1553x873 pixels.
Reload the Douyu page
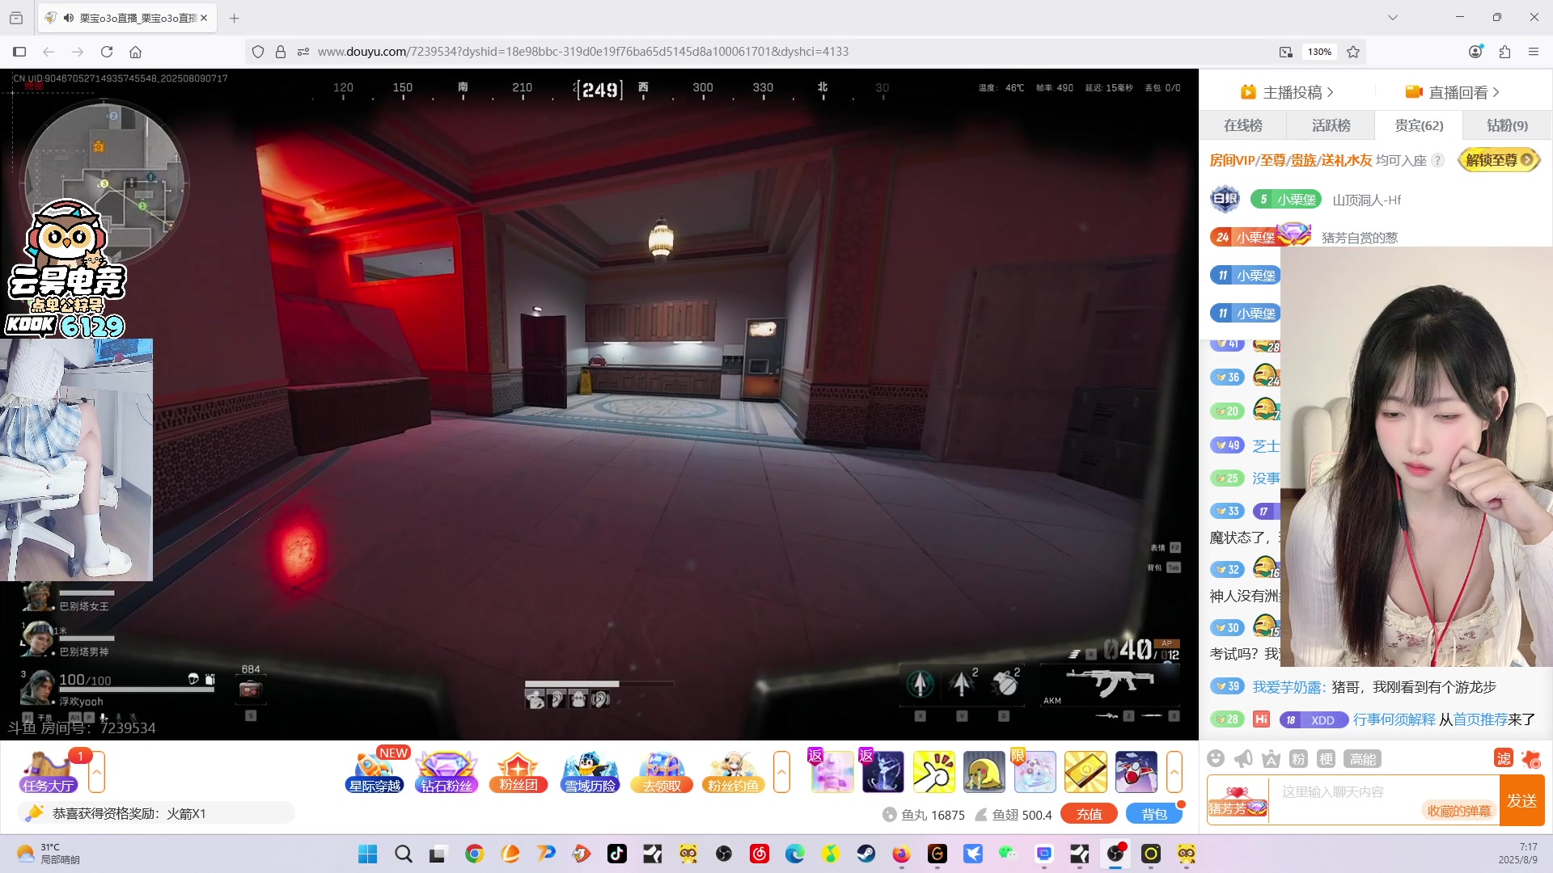tap(107, 52)
